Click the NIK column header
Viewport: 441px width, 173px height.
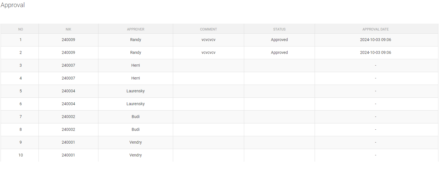coord(68,29)
